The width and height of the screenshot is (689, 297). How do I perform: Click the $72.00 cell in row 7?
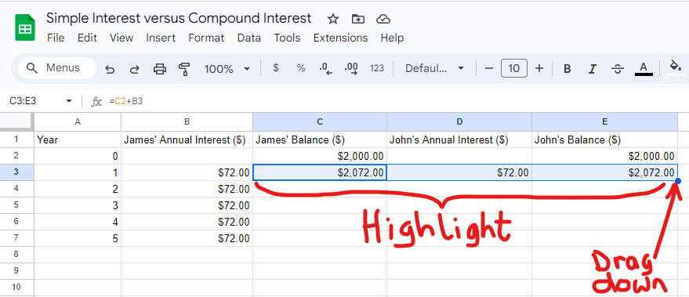[x=187, y=238]
